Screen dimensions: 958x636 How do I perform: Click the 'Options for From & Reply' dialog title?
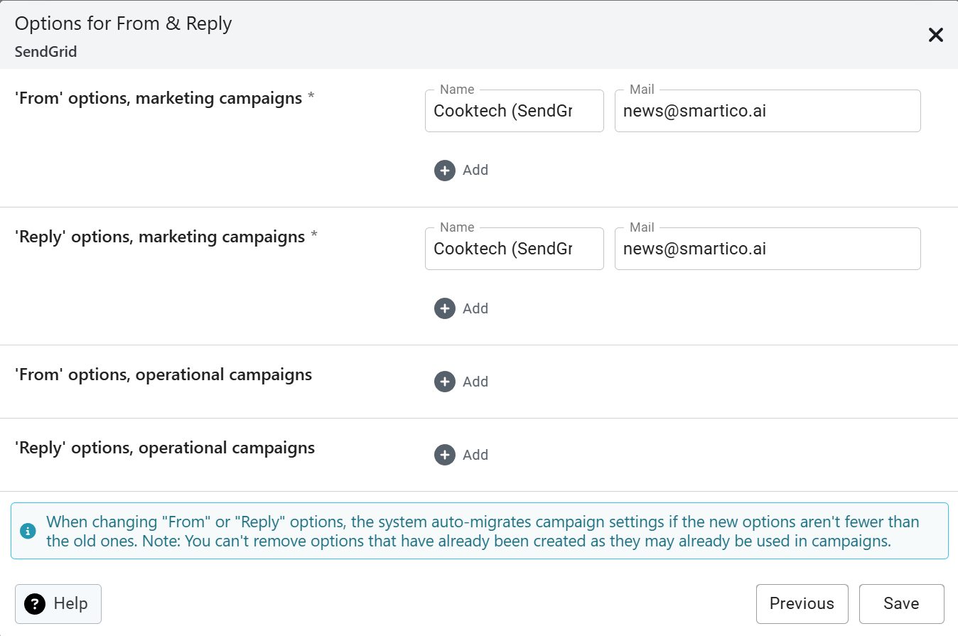click(124, 23)
